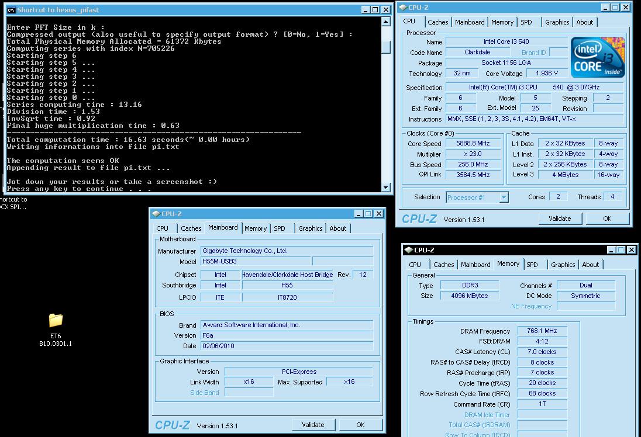Click the console vertical scrollbar thumb

click(385, 47)
